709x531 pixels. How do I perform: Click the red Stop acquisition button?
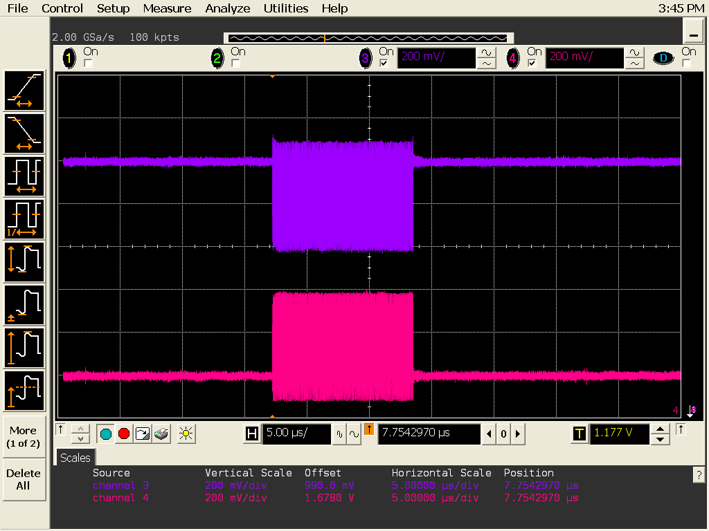tap(124, 434)
